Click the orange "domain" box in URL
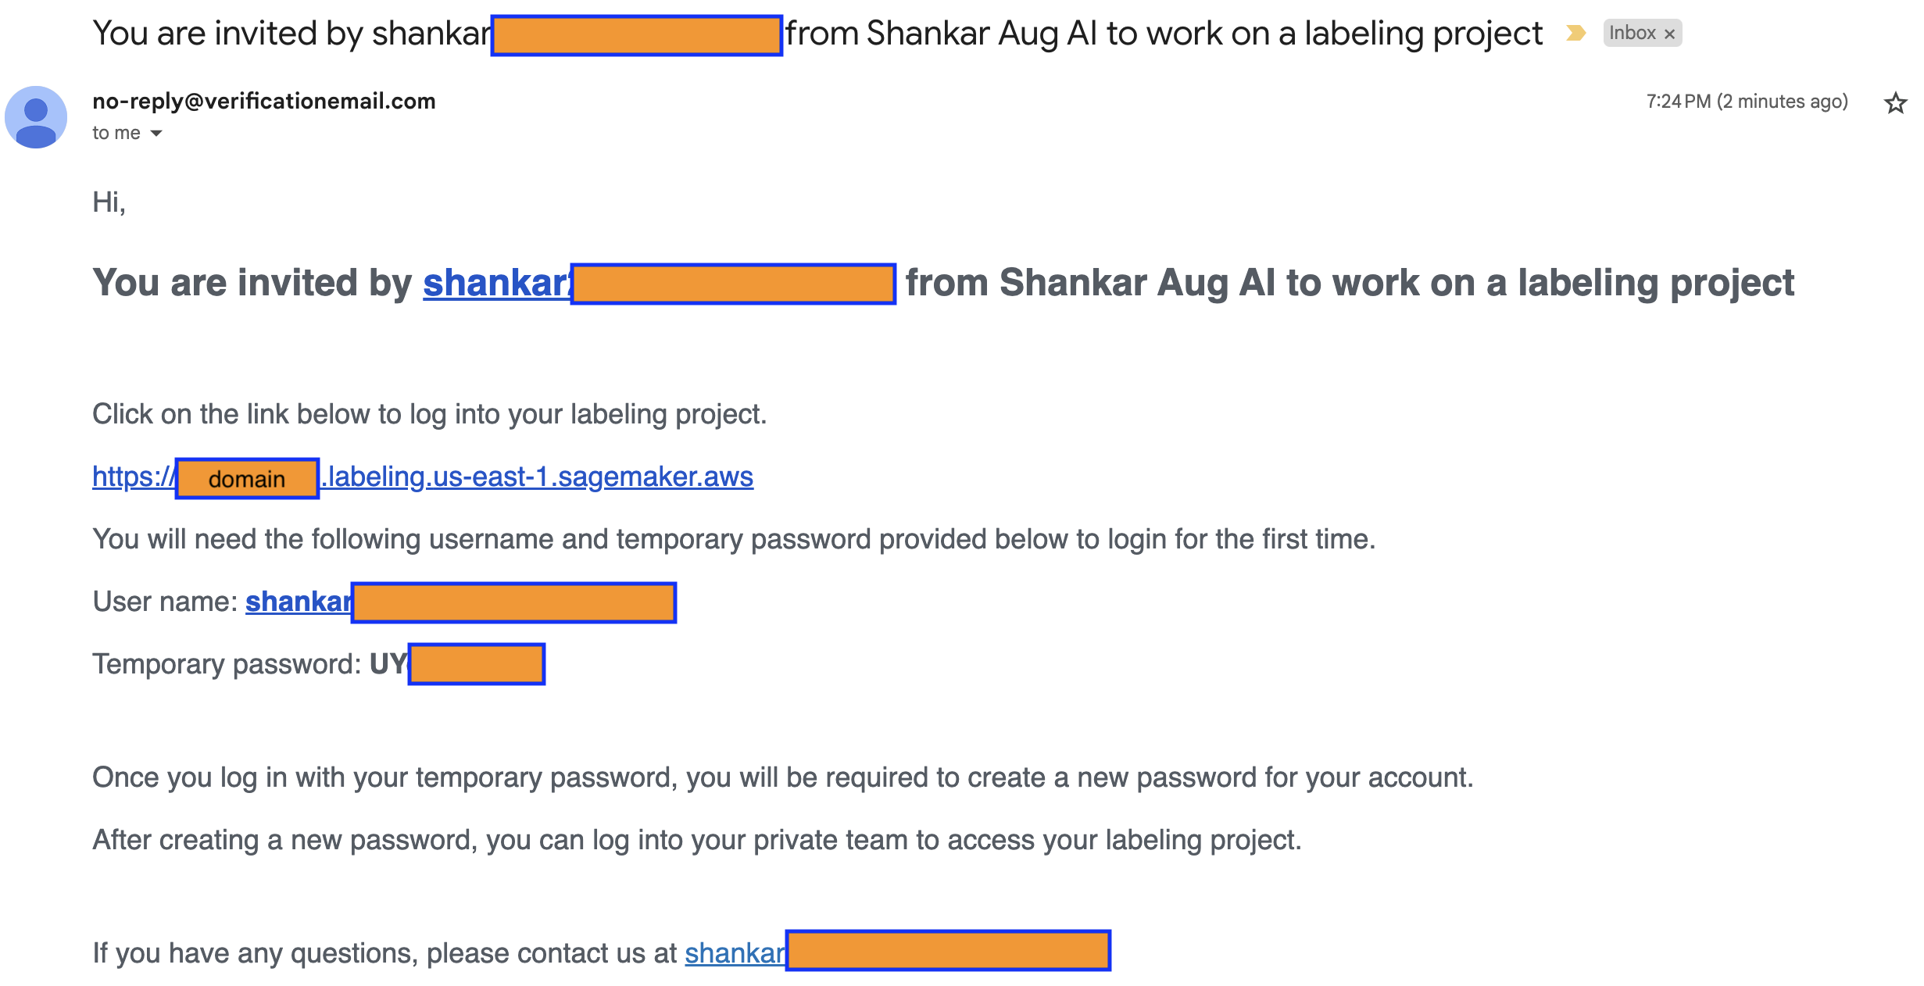 [247, 478]
